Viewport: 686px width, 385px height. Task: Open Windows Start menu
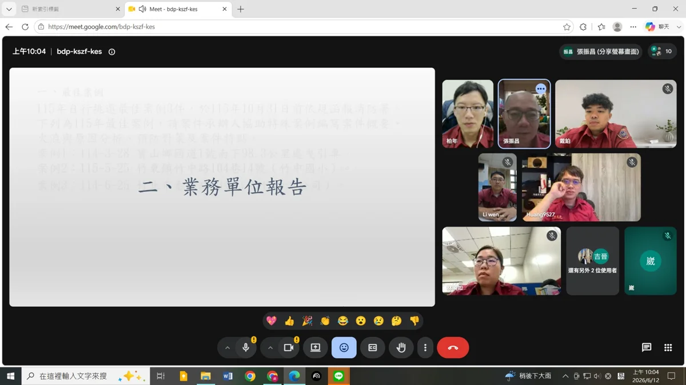click(x=10, y=376)
